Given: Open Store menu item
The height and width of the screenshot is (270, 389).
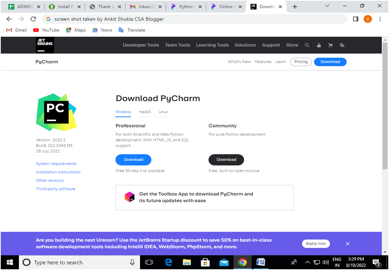Looking at the screenshot, I should pyautogui.click(x=292, y=45).
